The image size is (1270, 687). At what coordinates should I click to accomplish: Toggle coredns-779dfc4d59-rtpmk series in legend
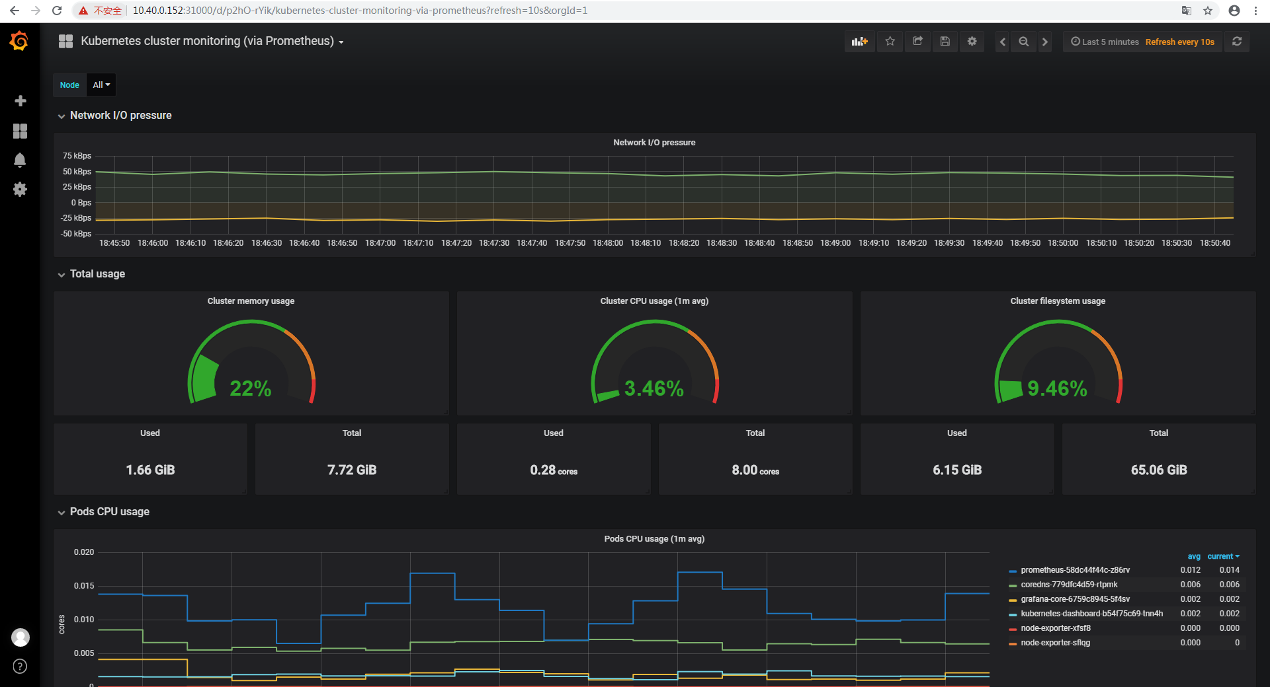coord(1069,585)
